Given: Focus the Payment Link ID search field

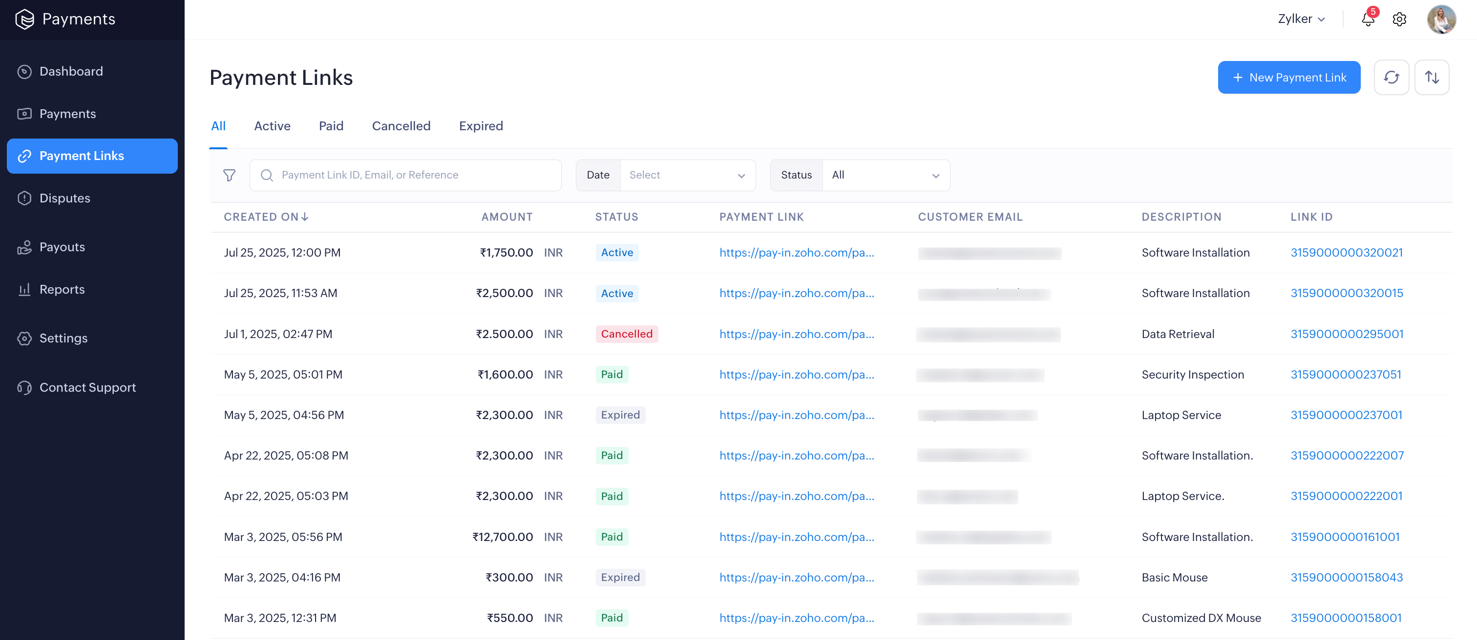Looking at the screenshot, I should click(413, 175).
